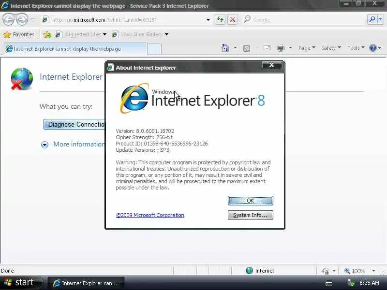Click the Internet Explorer taskbar button
Screen dimensions: 387x290
[x=86, y=283]
